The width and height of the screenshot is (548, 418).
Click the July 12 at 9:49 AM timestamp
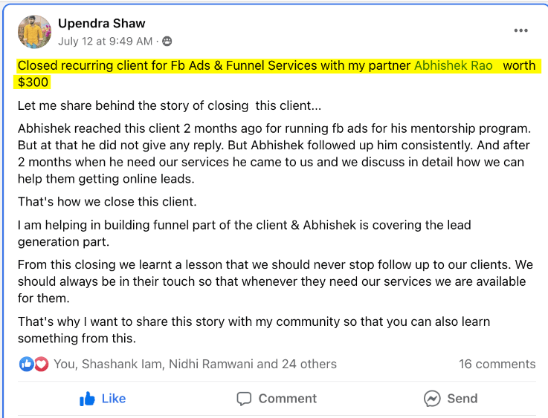[x=105, y=41]
